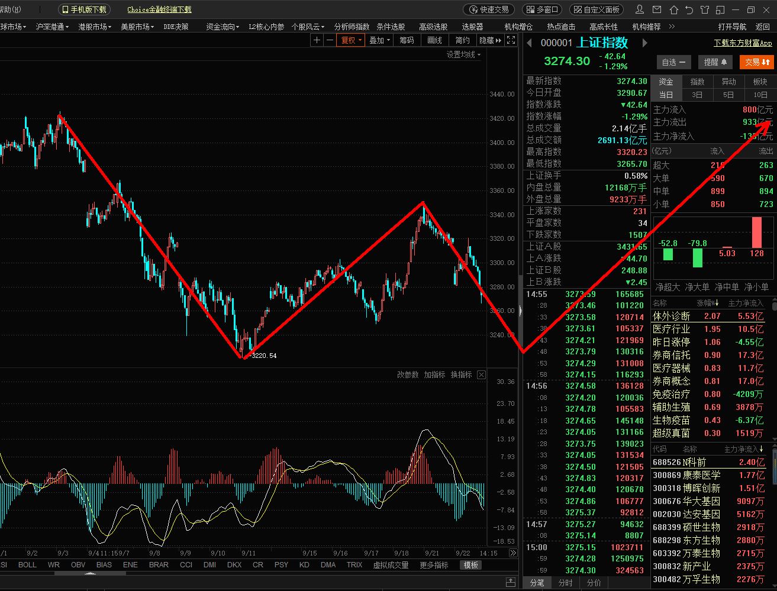Toggle 提醒 alert bell button
Viewport: 777px width, 591px height.
coord(715,62)
